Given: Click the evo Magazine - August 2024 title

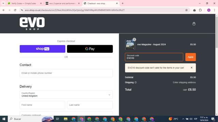Looking at the screenshot, I should tap(151, 44).
